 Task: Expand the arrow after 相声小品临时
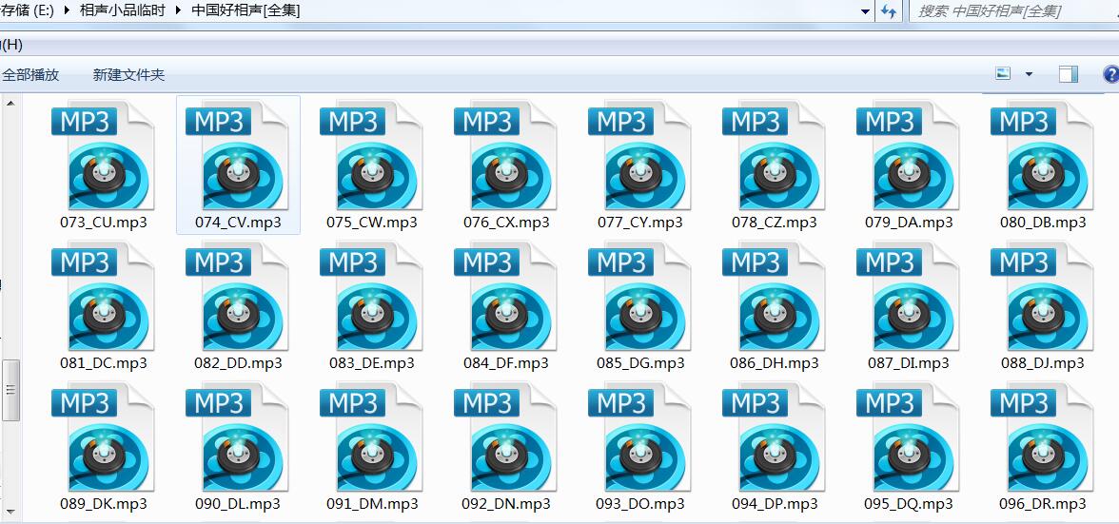tap(178, 10)
